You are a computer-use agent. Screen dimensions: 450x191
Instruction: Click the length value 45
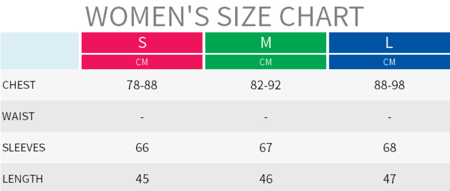click(x=142, y=179)
